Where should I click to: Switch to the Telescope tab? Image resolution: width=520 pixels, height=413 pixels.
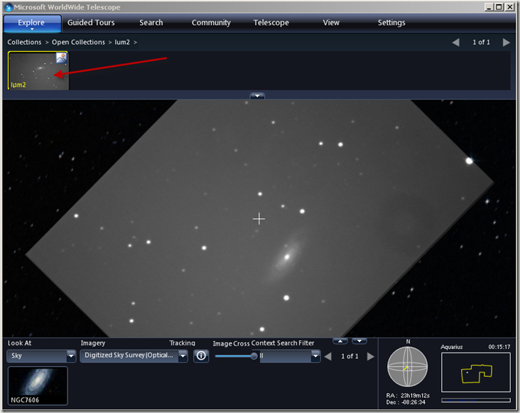[271, 23]
